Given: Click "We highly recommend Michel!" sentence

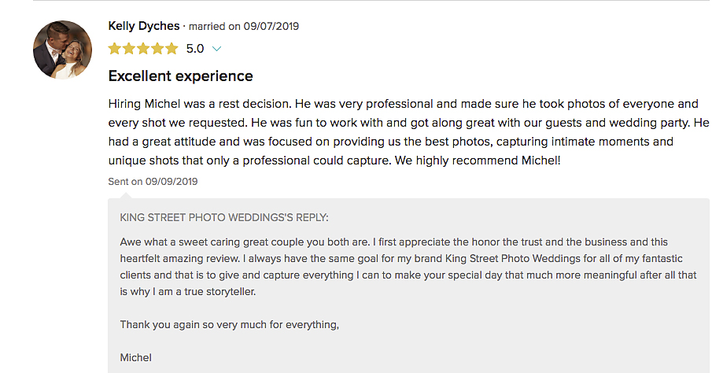Looking at the screenshot, I should point(478,161).
